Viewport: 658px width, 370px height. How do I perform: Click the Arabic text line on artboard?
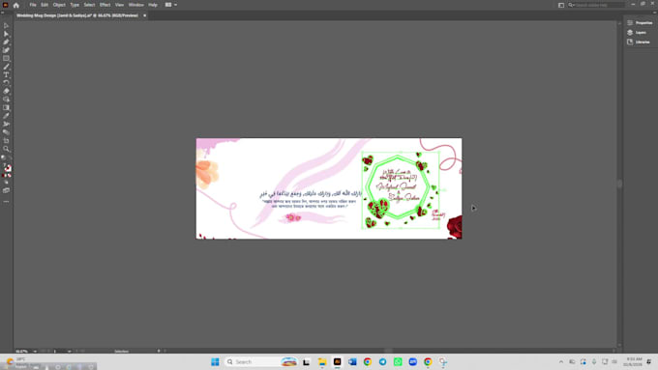click(x=311, y=193)
